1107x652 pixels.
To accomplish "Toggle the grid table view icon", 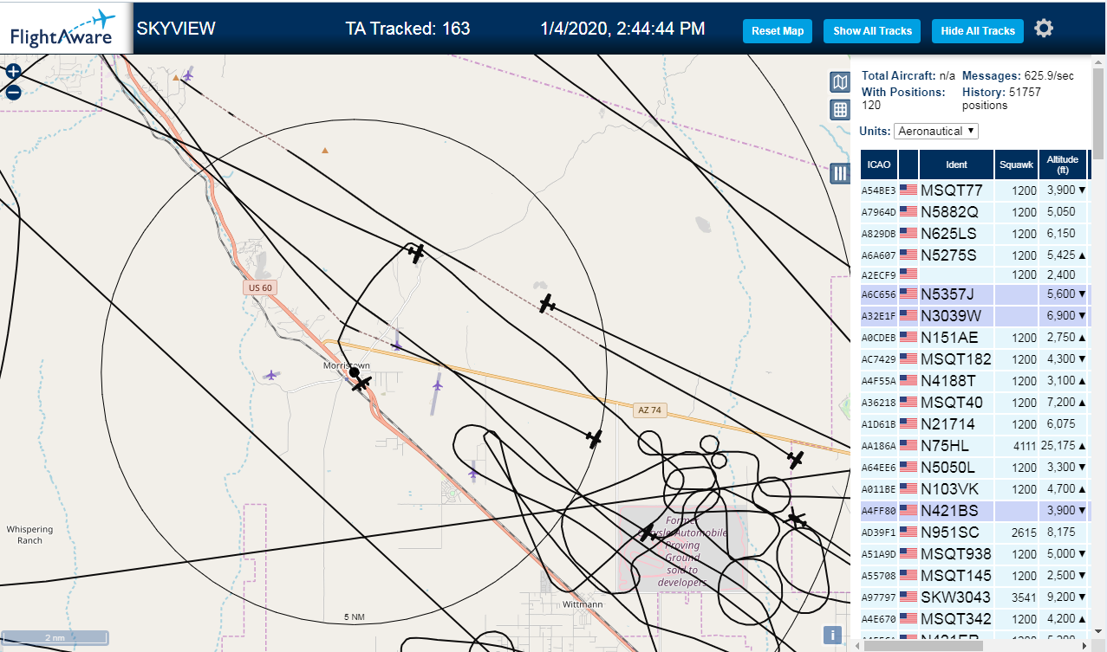I will [x=839, y=109].
